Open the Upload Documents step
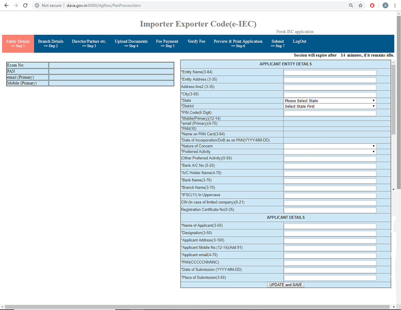401x310 pixels. tap(131, 44)
